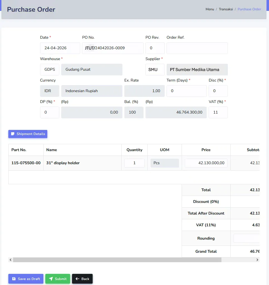269x285 pixels.
Task: Click the UOM field Pcs
Action: (x=165, y=163)
